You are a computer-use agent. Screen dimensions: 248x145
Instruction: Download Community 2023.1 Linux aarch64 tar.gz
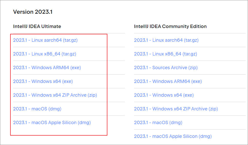pos(166,40)
